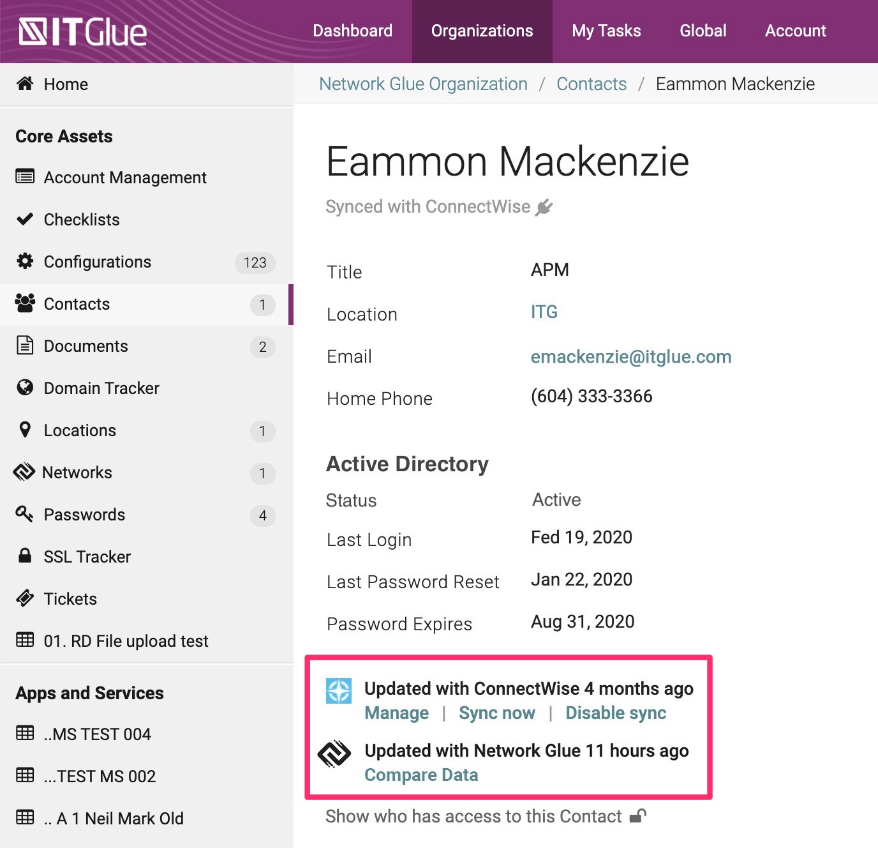Click the Network Glue diamond logo icon
Viewport: 878px width, 848px height.
click(x=334, y=753)
